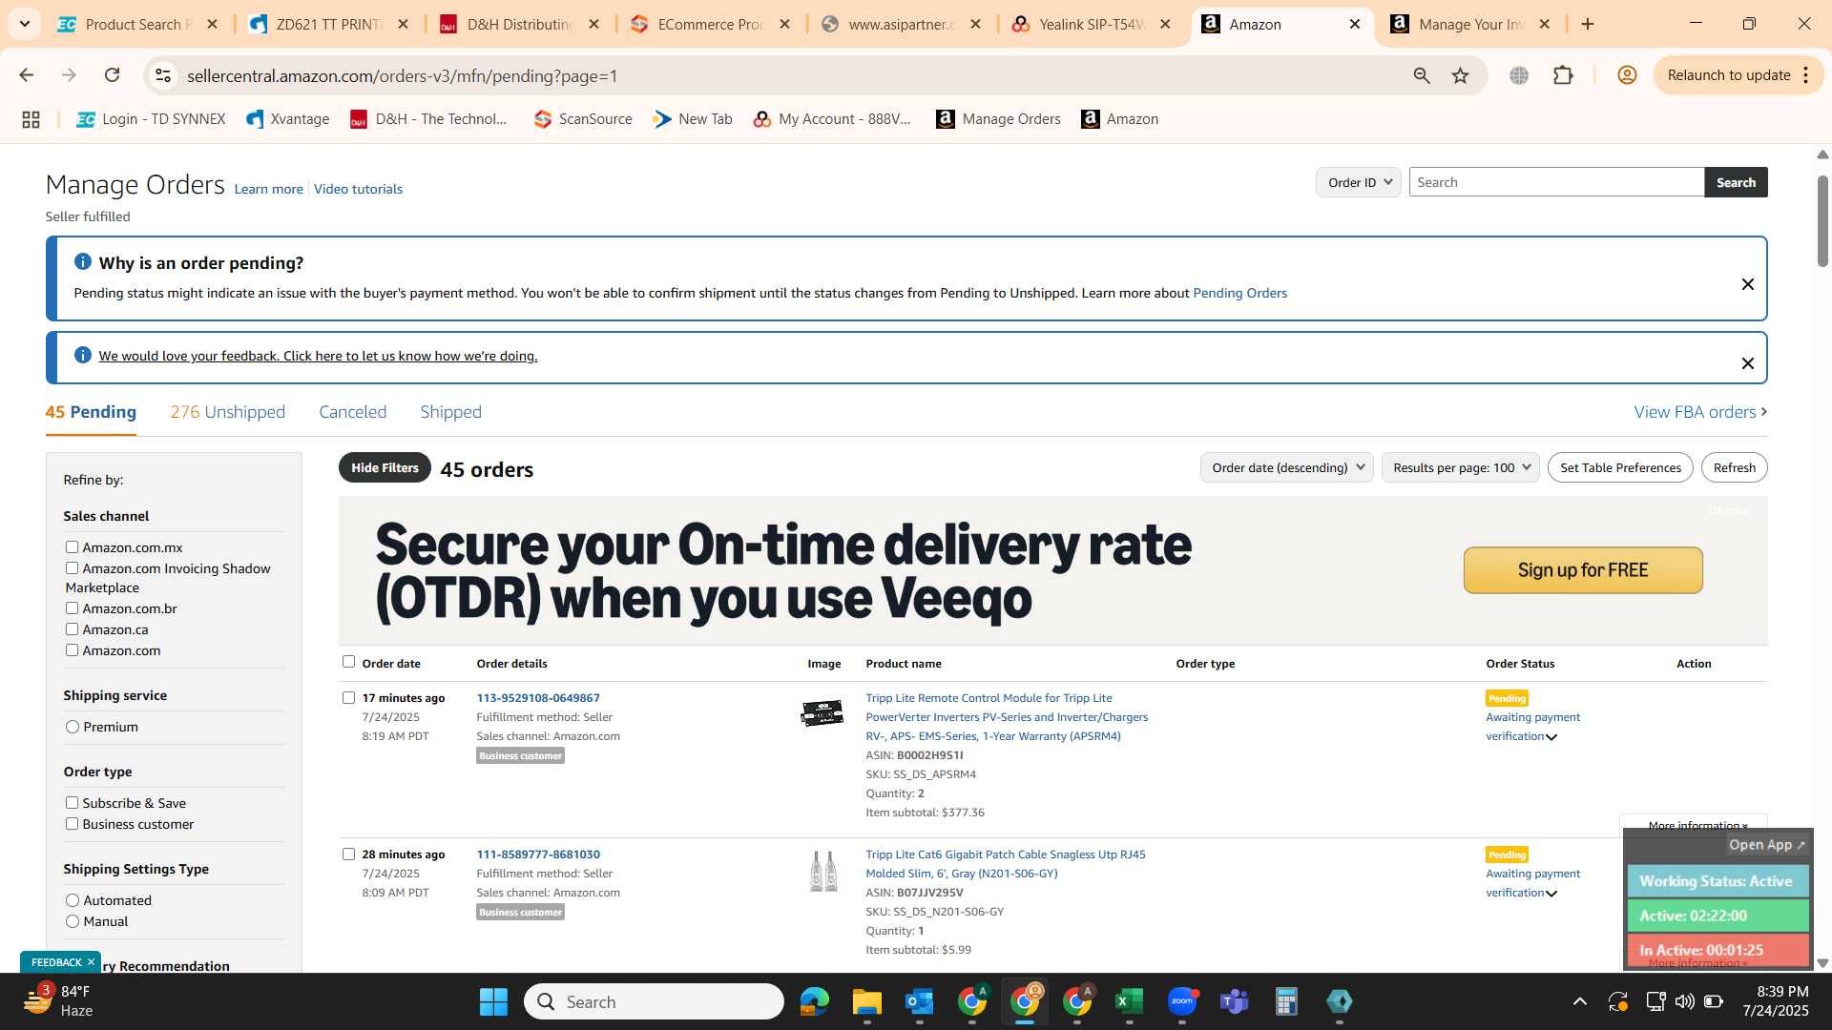
Task: Open the Order date (descending) sort dropdown
Action: (x=1286, y=467)
